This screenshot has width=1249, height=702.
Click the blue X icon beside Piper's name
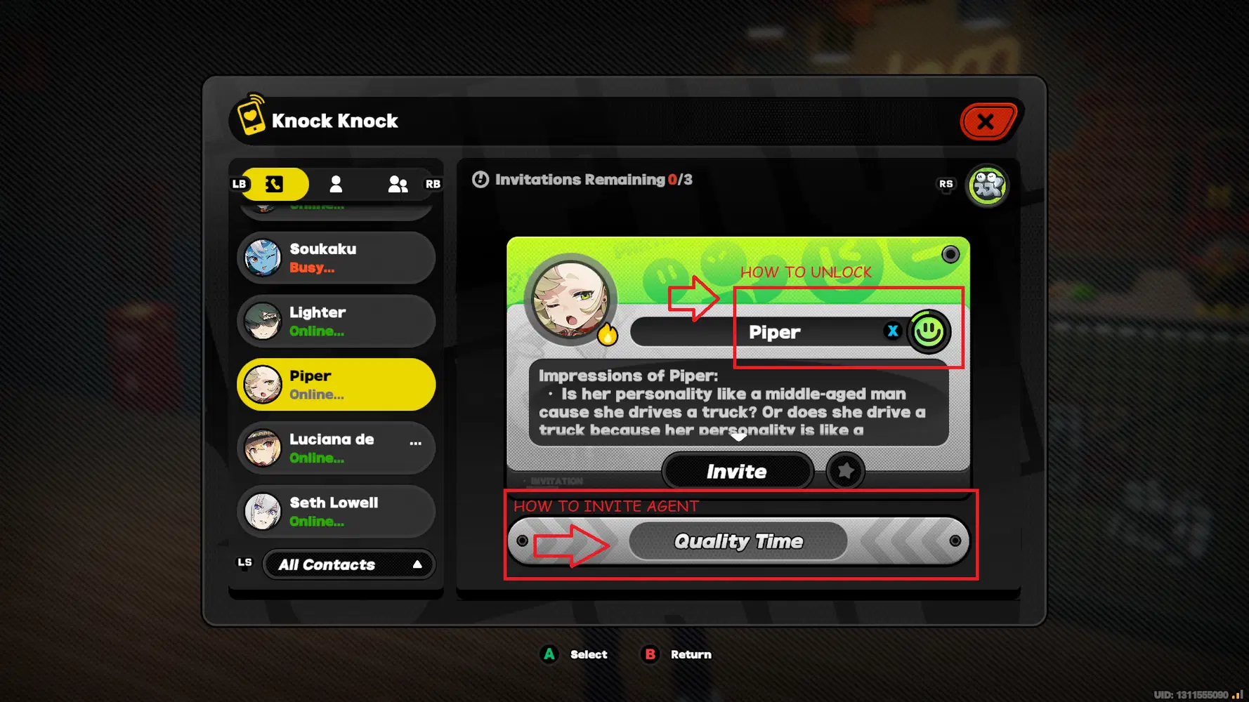click(x=893, y=331)
